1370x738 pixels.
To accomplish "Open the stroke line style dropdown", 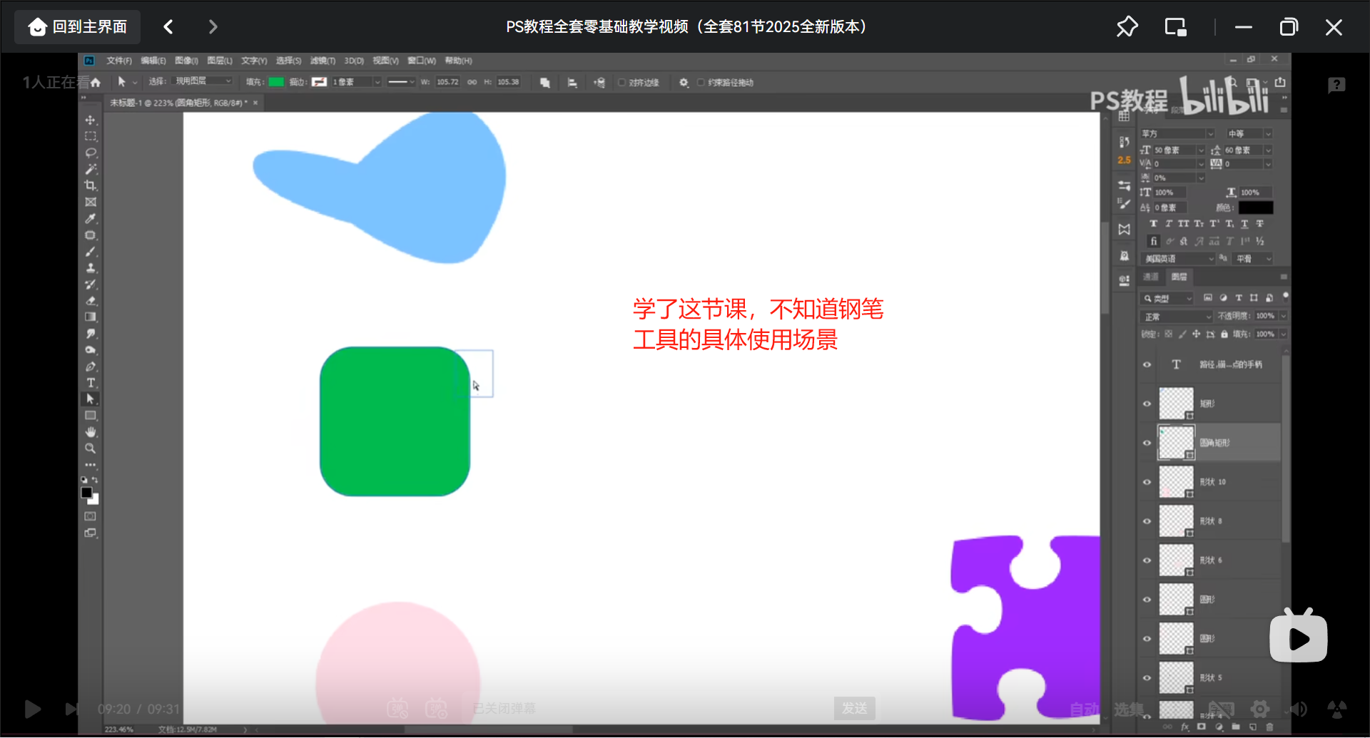I will tap(401, 82).
